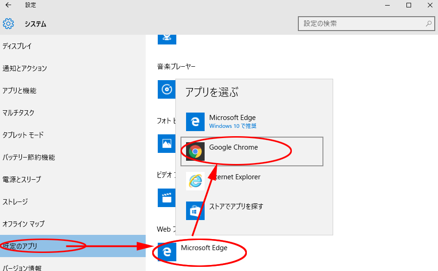Click the search magnifier icon
This screenshot has width=438, height=271.
[429, 24]
